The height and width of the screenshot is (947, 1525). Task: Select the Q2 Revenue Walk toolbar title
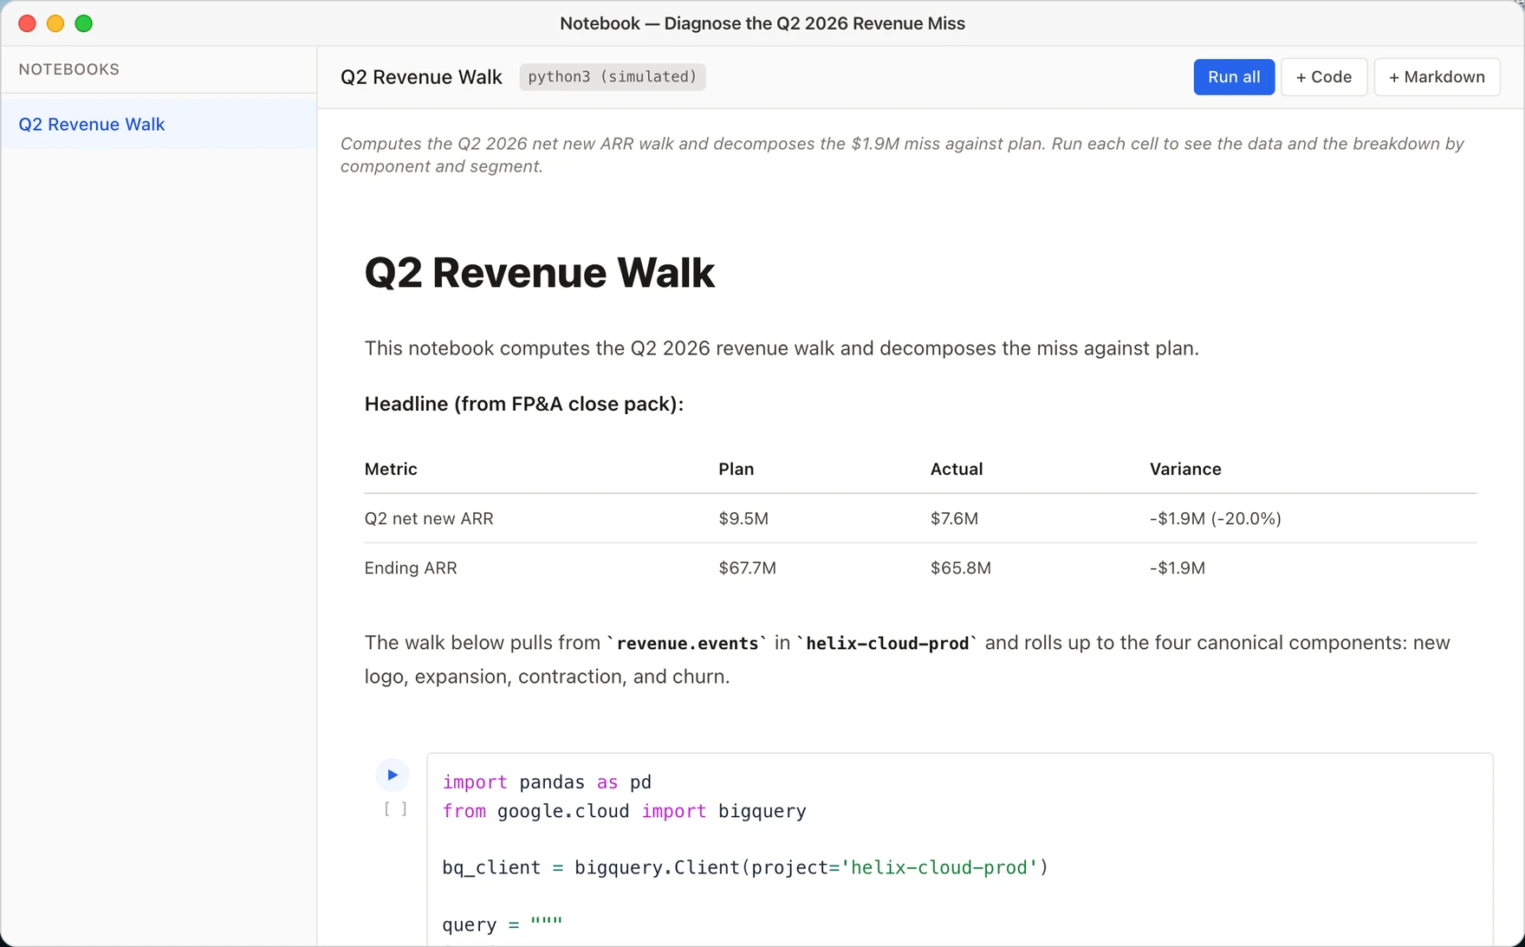(x=421, y=77)
